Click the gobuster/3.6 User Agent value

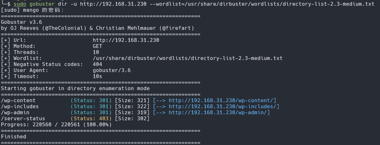pyautogui.click(x=111, y=70)
